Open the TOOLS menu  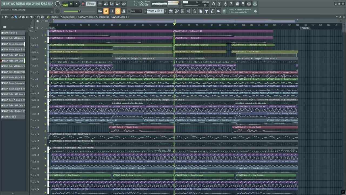[x=44, y=4]
